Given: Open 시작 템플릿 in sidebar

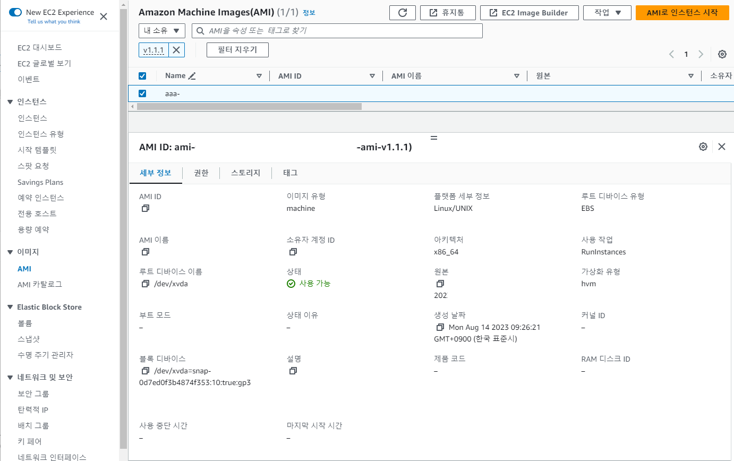Looking at the screenshot, I should click(37, 150).
